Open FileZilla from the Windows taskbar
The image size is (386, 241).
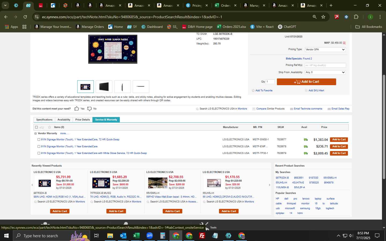click(202, 236)
